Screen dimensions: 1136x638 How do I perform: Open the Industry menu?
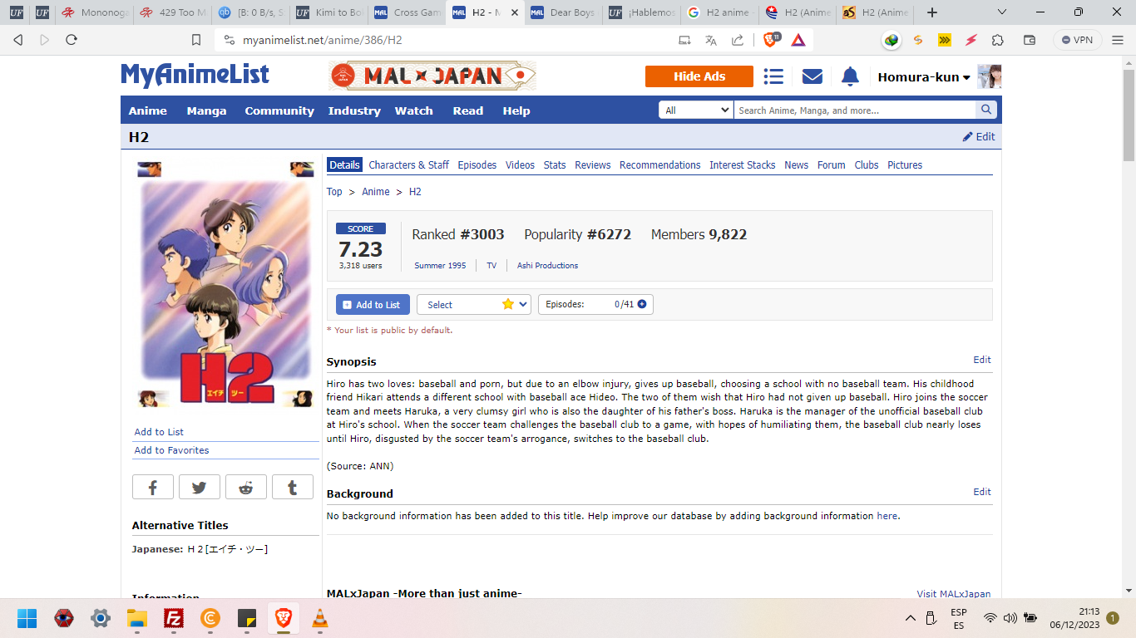tap(354, 110)
